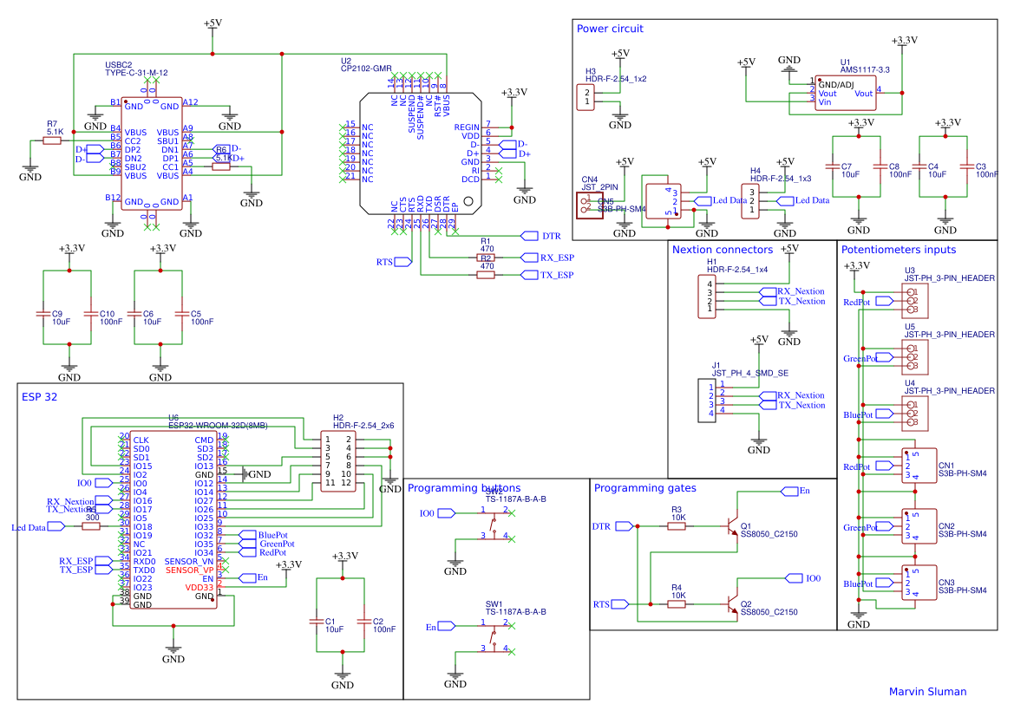Click resistor R4 10K symbol
Screen dimensions: 1014x717
tap(677, 603)
